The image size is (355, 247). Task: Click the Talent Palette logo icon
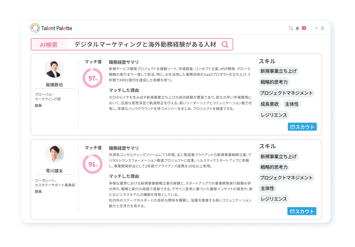[x=35, y=28]
